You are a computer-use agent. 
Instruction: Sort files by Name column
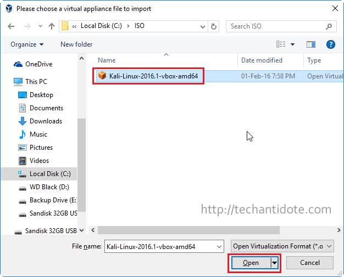pyautogui.click(x=107, y=60)
